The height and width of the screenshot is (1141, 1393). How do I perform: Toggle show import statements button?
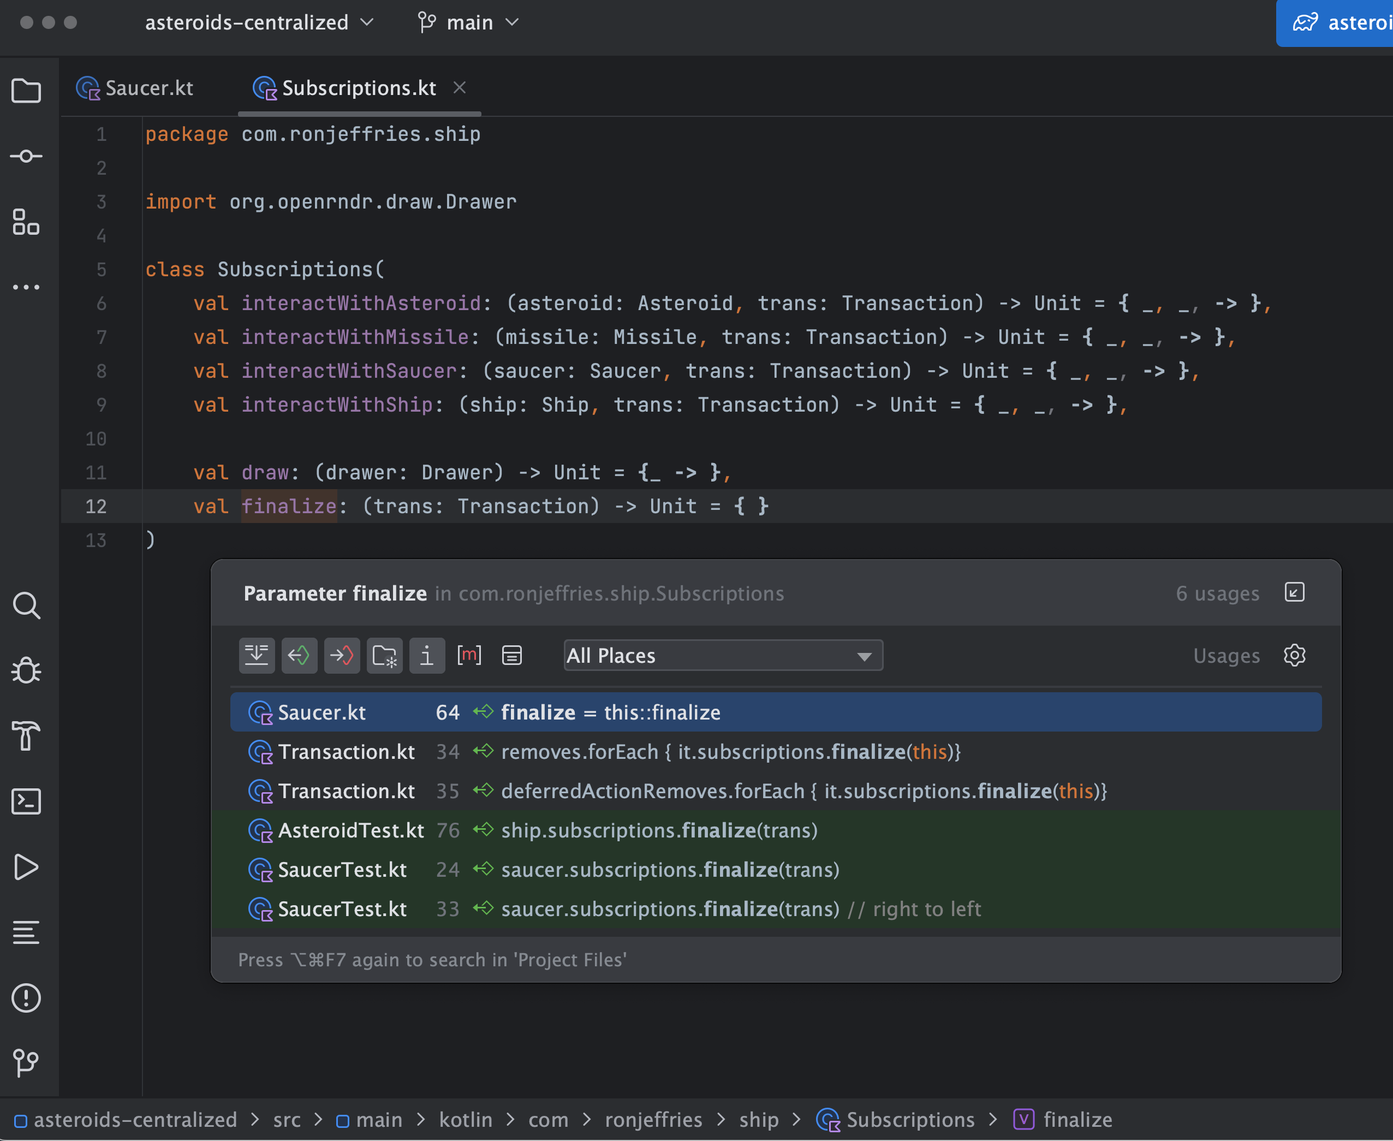[x=427, y=655]
